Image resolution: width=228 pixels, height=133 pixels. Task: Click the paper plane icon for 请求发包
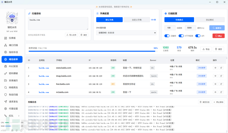point(6,102)
